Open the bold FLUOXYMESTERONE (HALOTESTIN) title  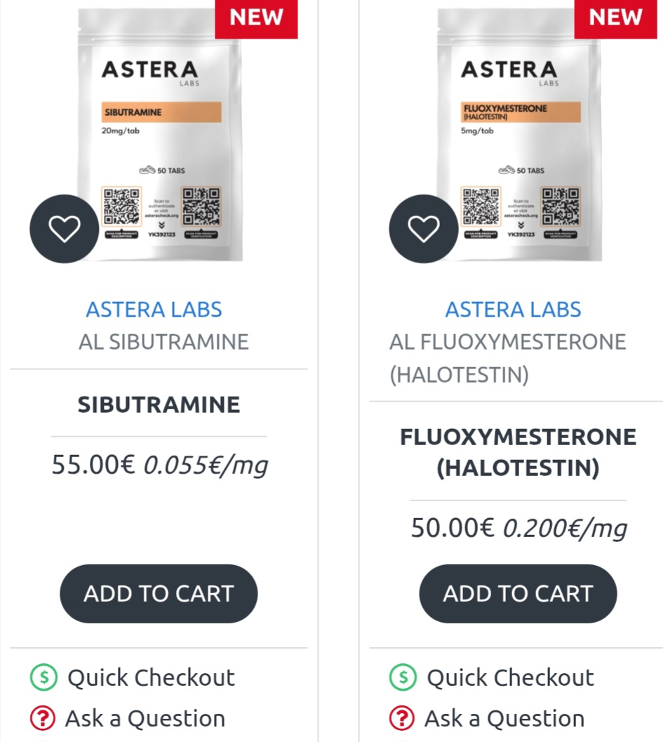pos(518,452)
